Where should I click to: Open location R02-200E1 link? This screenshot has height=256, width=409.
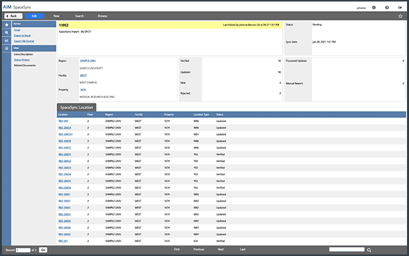coord(64,194)
